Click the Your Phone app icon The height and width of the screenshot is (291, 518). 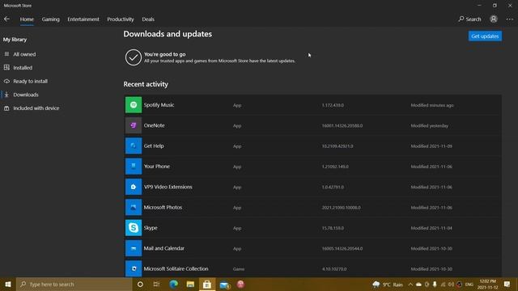point(133,167)
